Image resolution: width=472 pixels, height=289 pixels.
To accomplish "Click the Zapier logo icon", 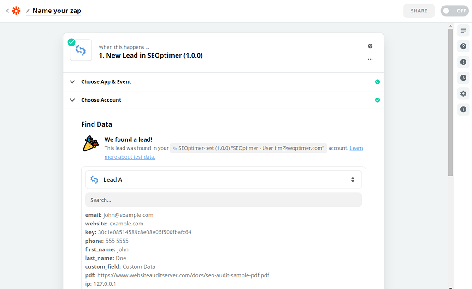I will coord(16,11).
